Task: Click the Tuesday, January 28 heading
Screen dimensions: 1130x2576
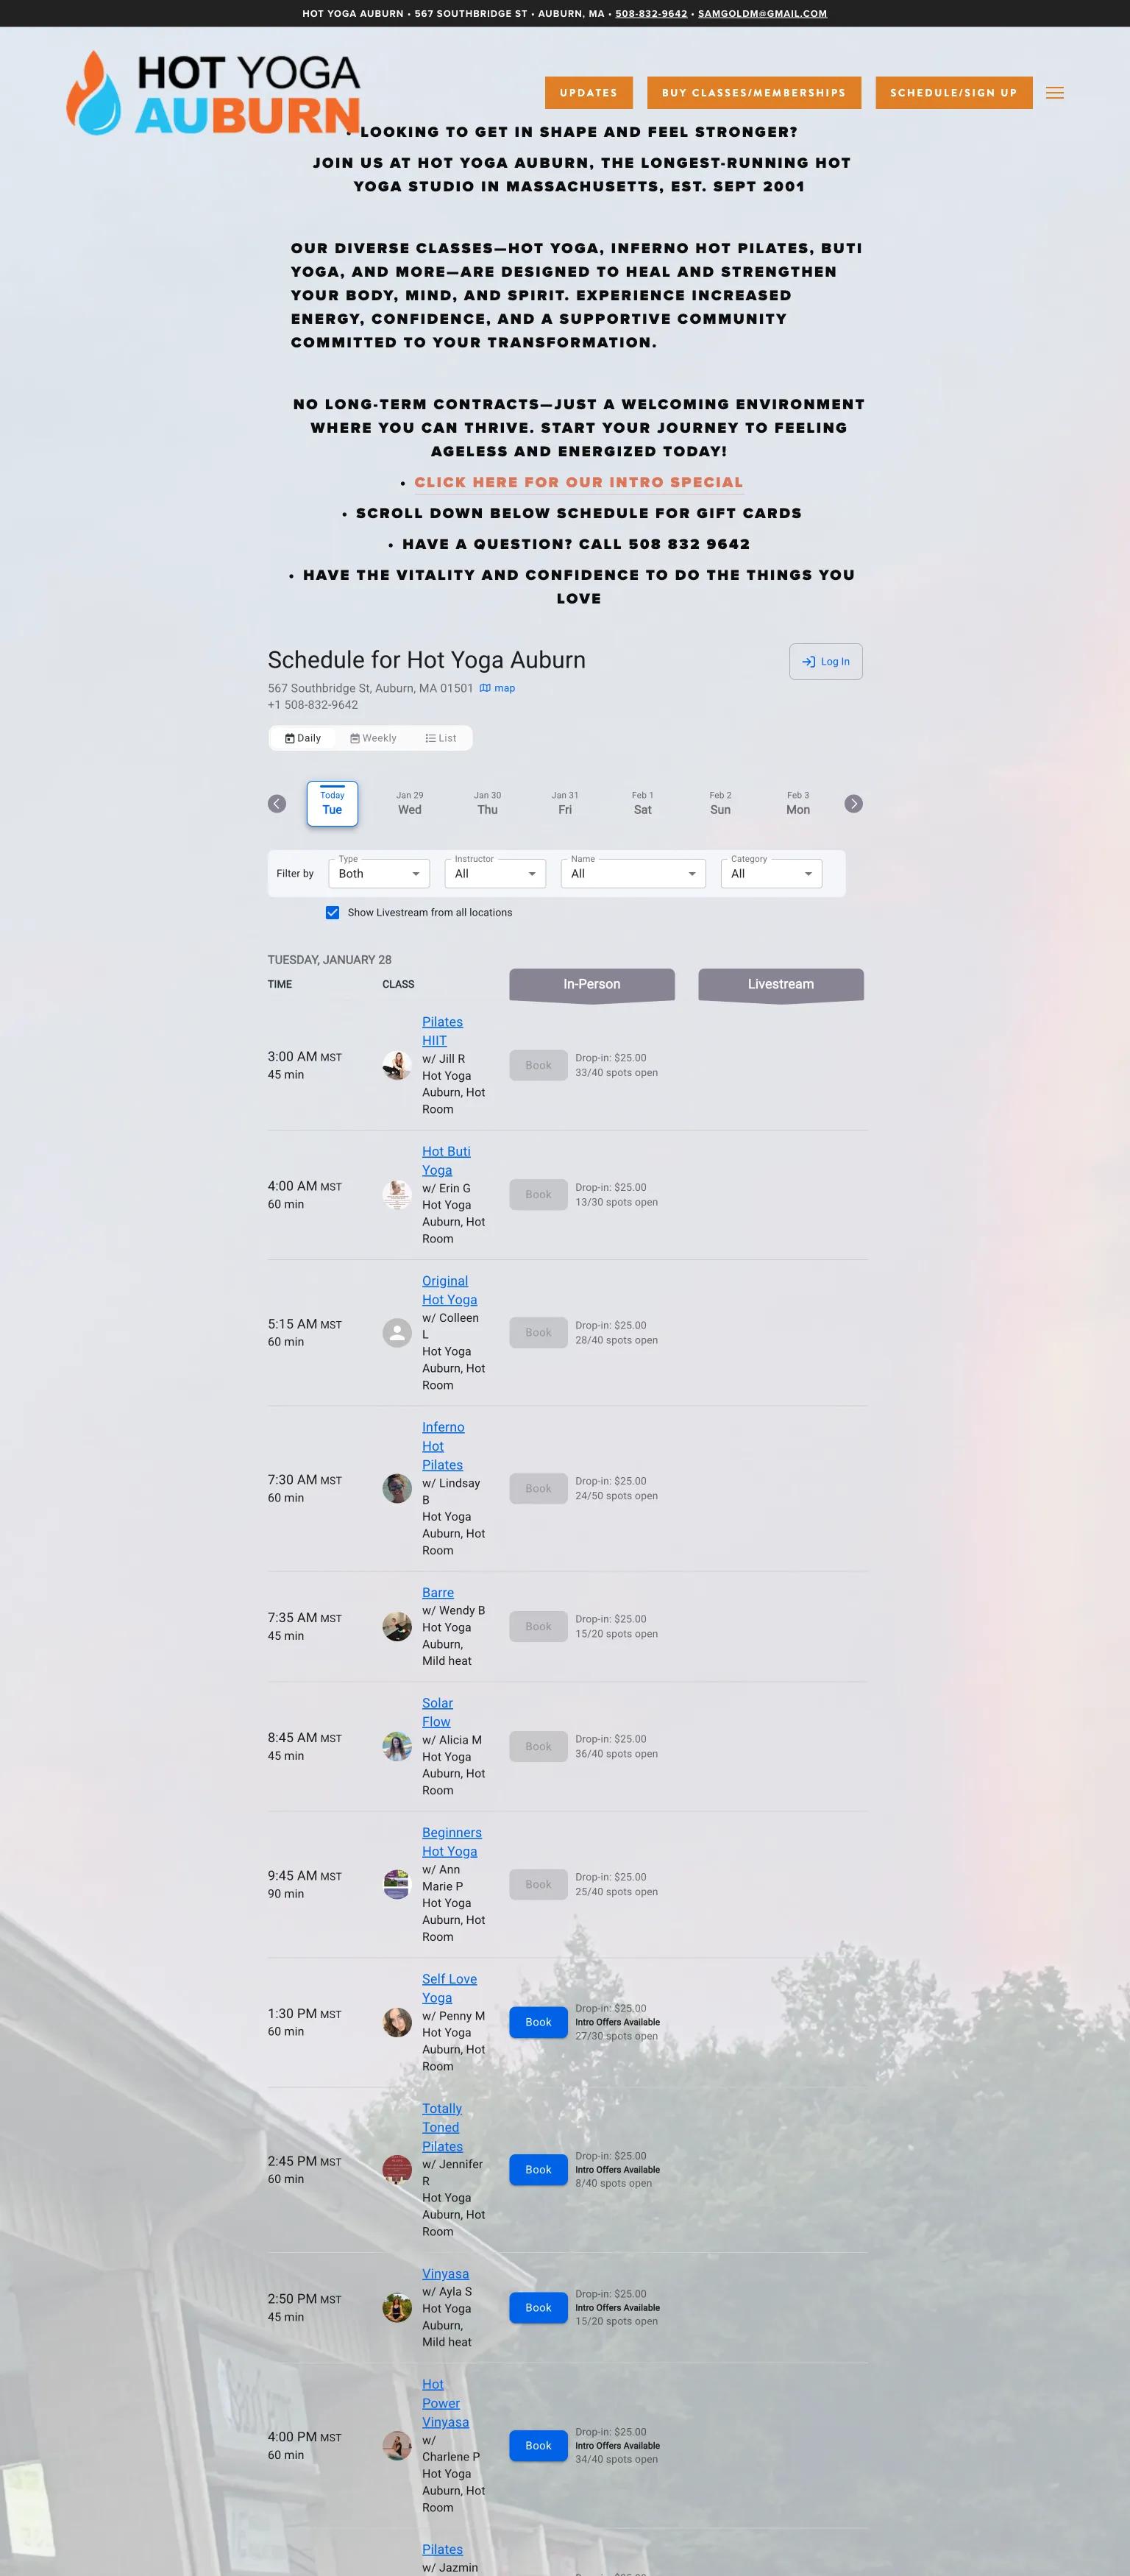Action: tap(329, 960)
